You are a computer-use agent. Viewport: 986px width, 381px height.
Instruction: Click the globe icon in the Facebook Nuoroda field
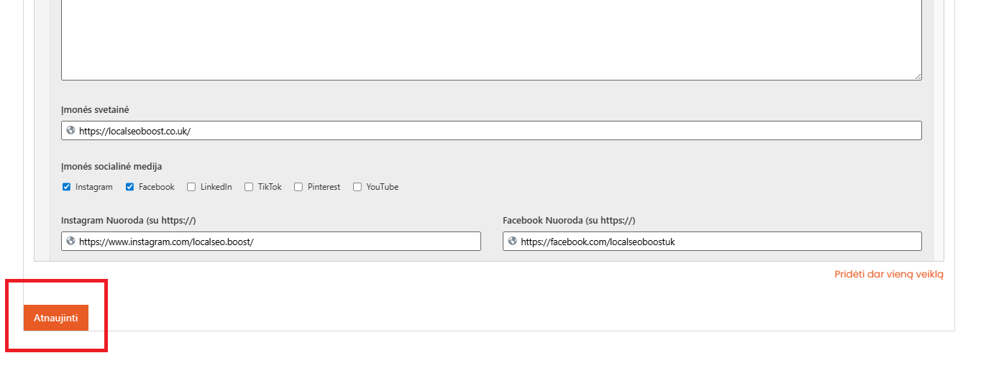pos(512,242)
